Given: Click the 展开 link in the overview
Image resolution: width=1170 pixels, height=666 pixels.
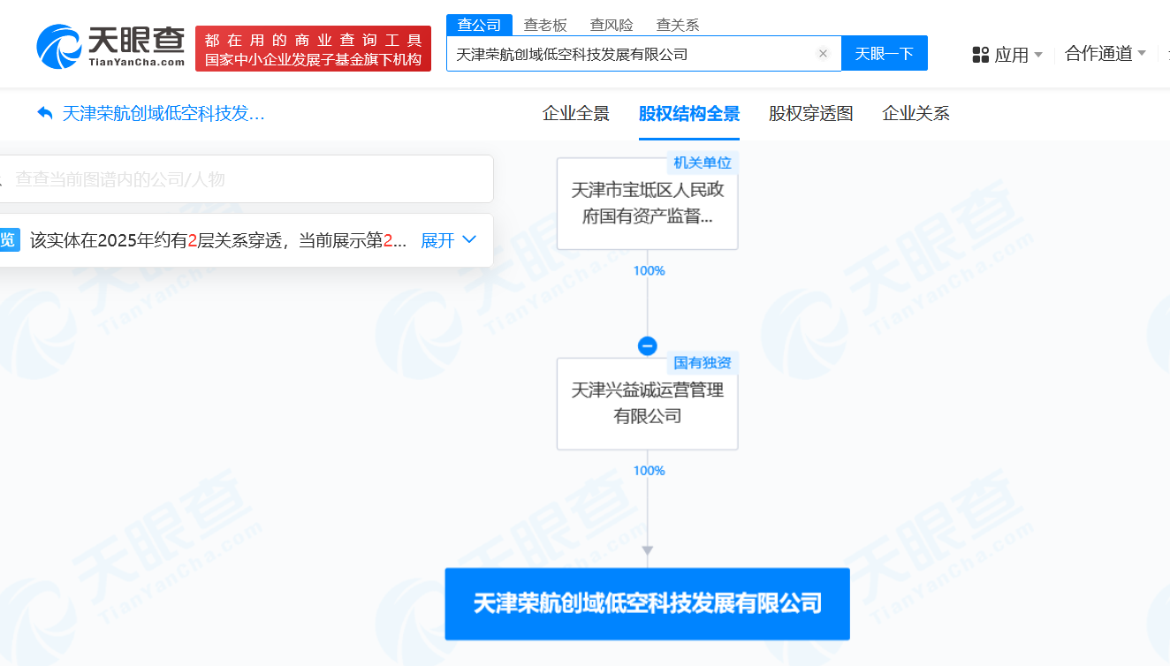Looking at the screenshot, I should [x=437, y=240].
